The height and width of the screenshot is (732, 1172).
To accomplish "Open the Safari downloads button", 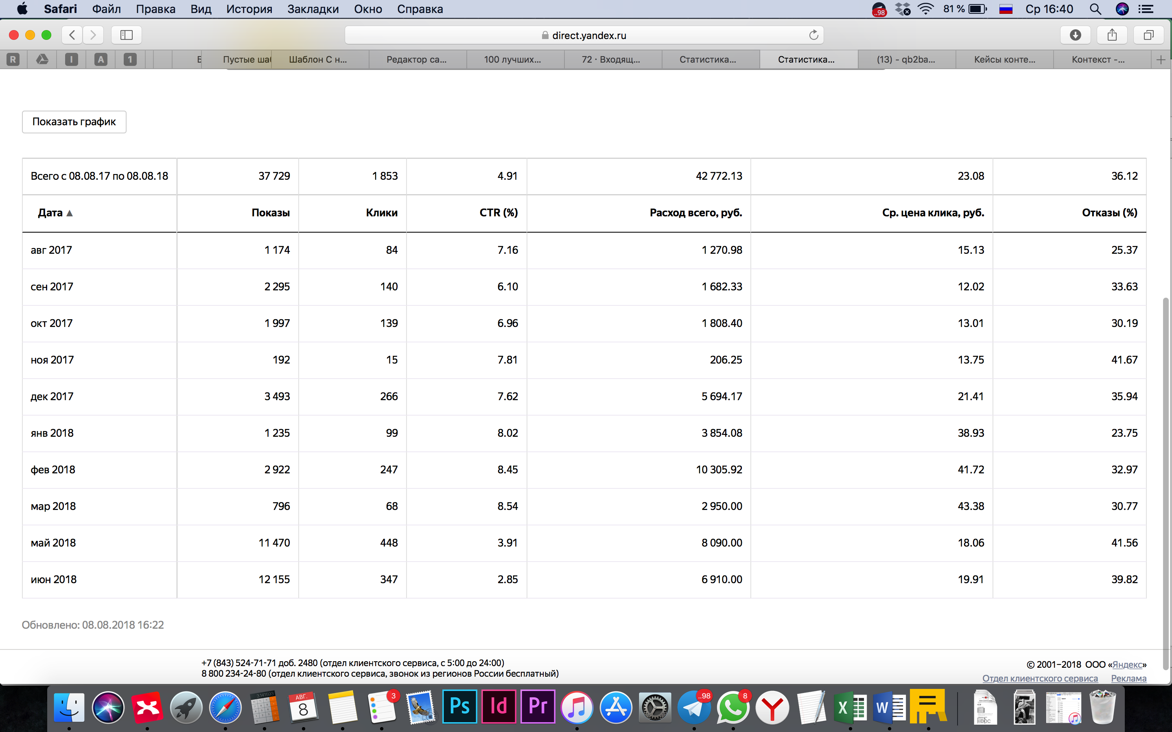I will click(x=1075, y=35).
